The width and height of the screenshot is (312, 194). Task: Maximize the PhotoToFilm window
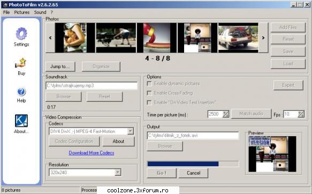300,5
